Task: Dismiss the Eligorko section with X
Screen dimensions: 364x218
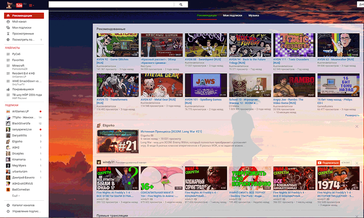Action: 357,126
